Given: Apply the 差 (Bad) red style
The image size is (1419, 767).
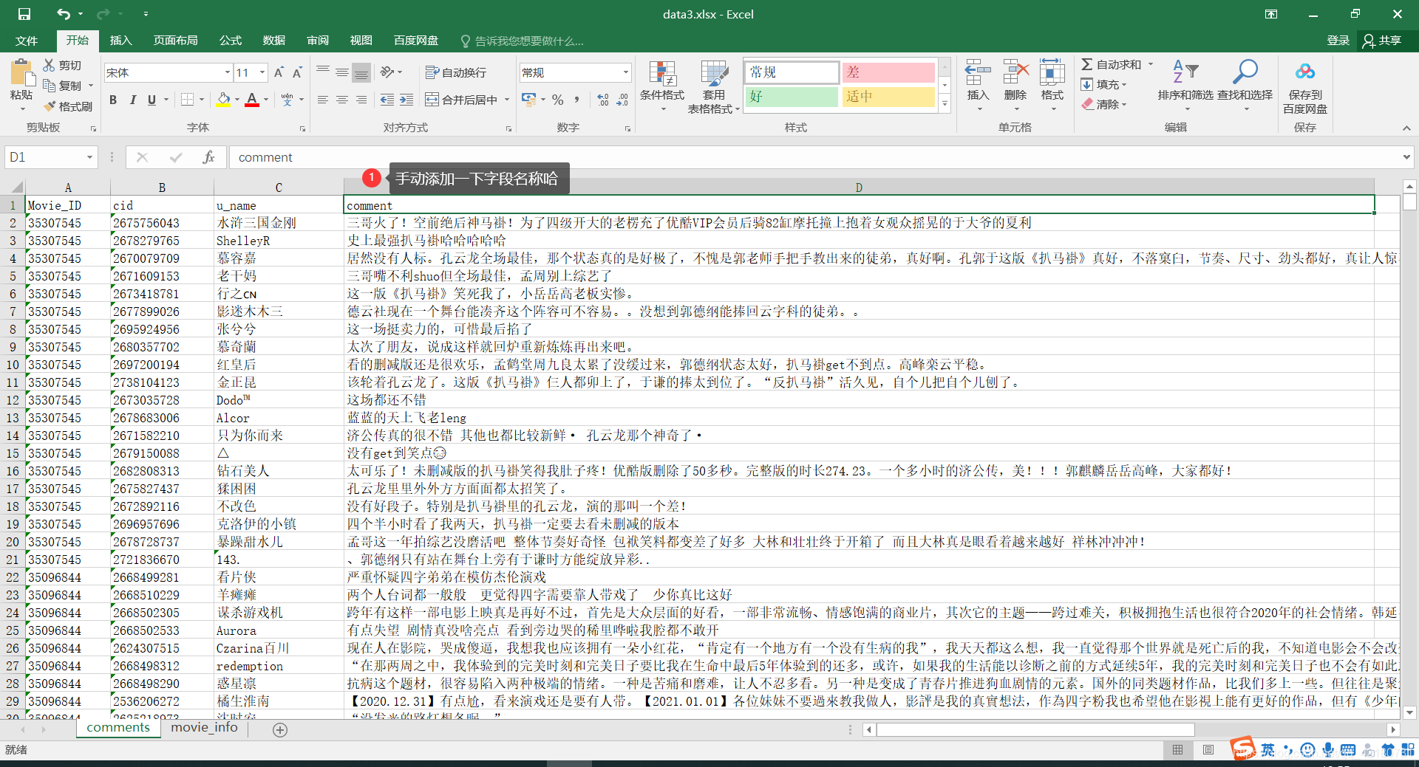Looking at the screenshot, I should pos(888,72).
